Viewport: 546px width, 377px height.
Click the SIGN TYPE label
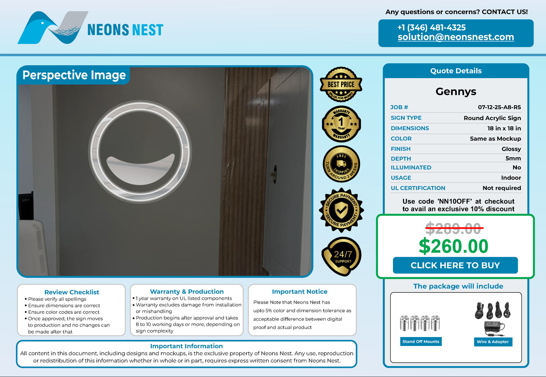pyautogui.click(x=406, y=118)
